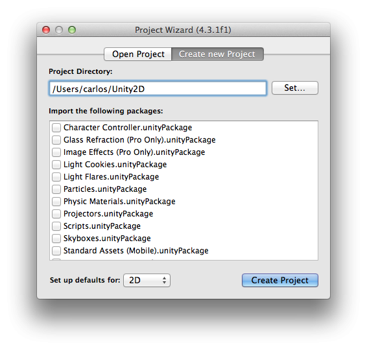Click the Create Project button
The height and width of the screenshot is (350, 367).
[x=280, y=280]
